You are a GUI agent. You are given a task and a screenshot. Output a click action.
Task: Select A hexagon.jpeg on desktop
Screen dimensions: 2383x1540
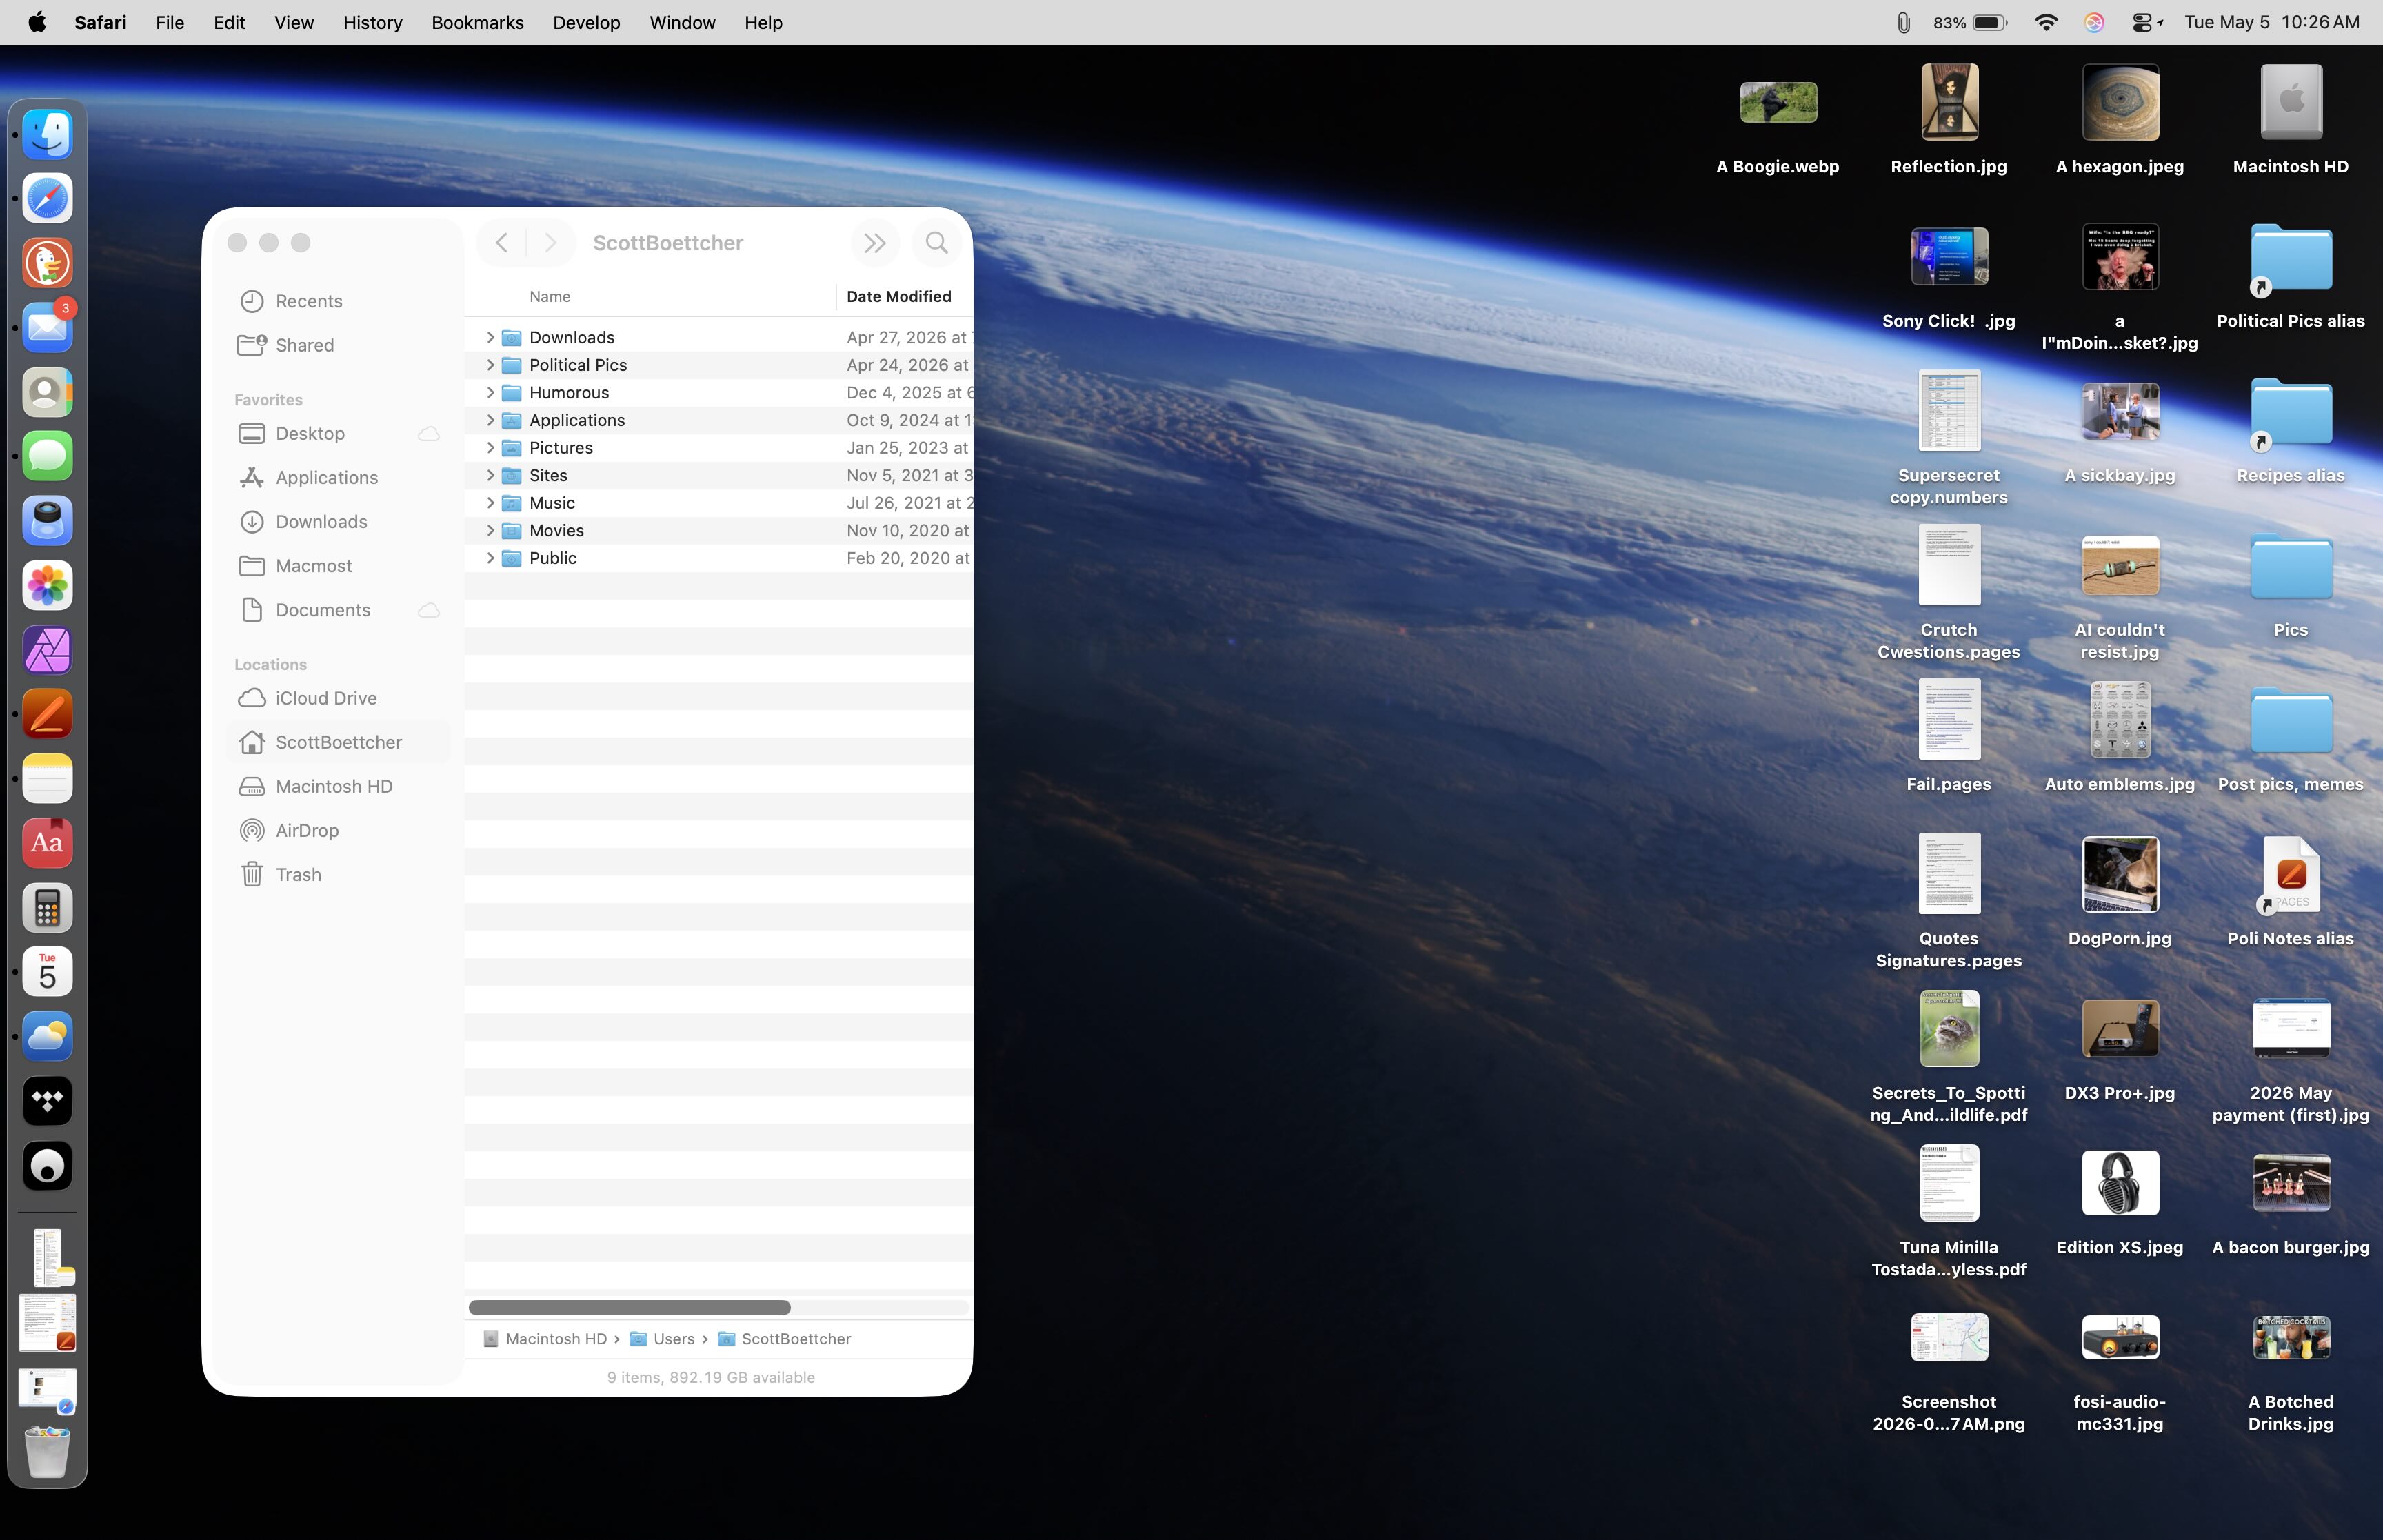[x=2120, y=120]
